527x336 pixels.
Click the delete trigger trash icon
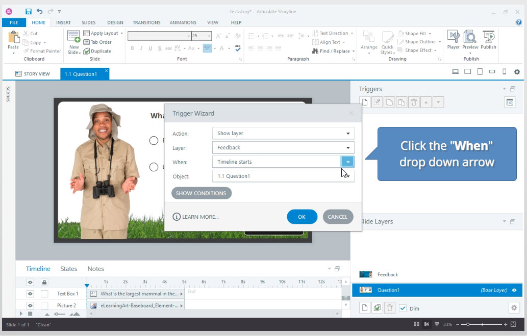pyautogui.click(x=414, y=102)
